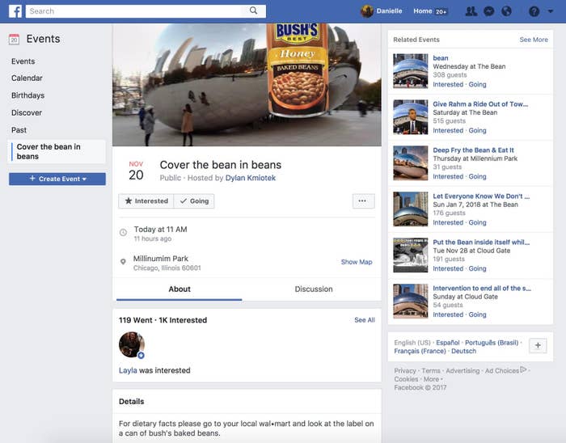Open thumbnail of 'bean' related event

pyautogui.click(x=411, y=71)
